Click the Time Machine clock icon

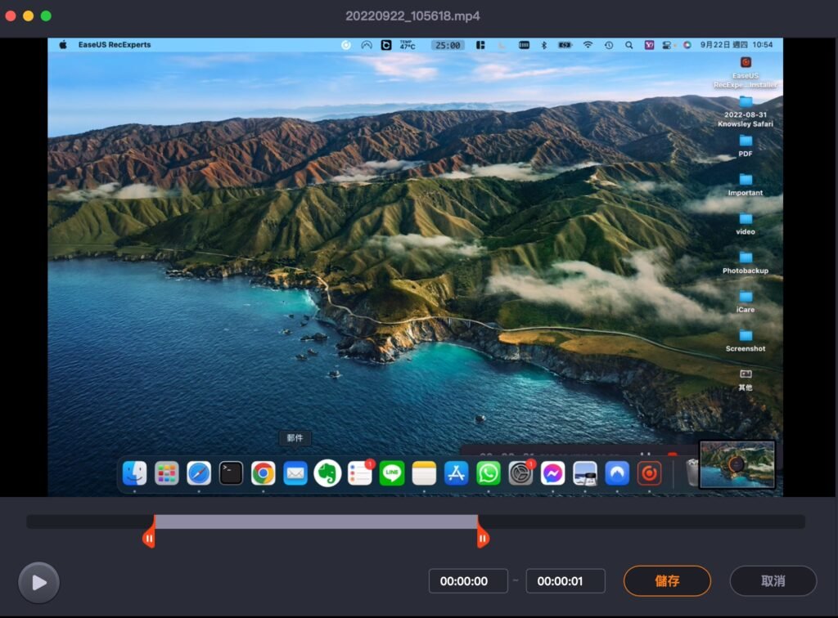tap(609, 45)
